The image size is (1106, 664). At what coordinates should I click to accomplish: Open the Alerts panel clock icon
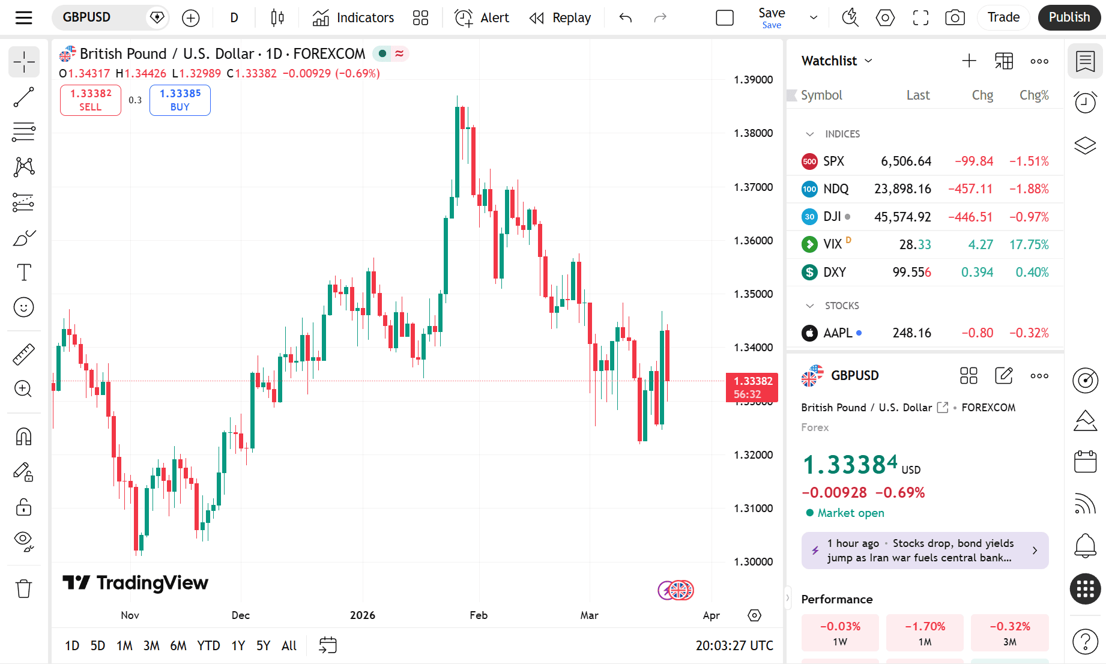point(1085,102)
